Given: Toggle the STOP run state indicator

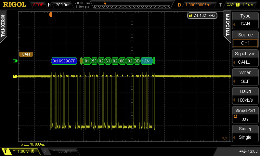Looking at the screenshot, I should [x=38, y=5].
